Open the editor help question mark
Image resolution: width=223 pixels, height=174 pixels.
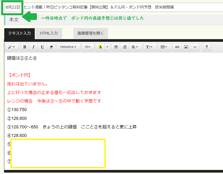[x=207, y=47]
